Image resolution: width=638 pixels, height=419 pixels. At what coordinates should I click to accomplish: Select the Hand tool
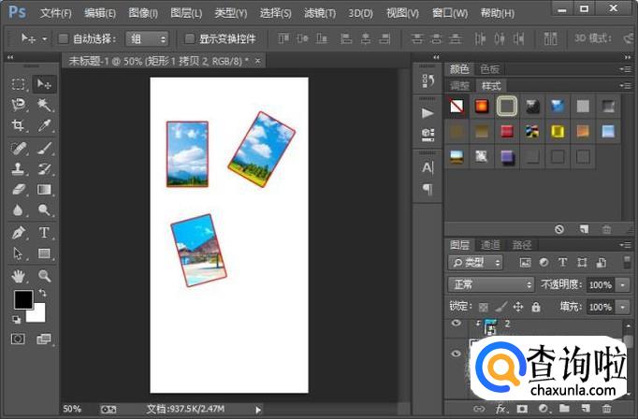coord(18,275)
